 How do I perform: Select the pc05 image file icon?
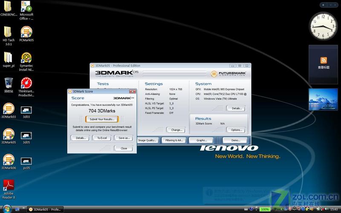pyautogui.click(x=26, y=164)
